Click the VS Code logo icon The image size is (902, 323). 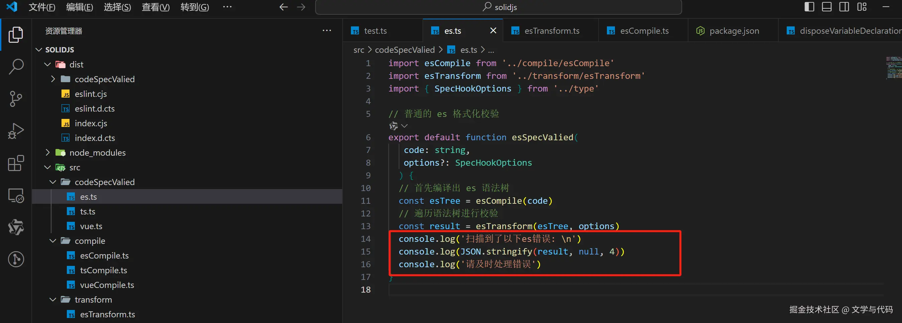coord(12,7)
